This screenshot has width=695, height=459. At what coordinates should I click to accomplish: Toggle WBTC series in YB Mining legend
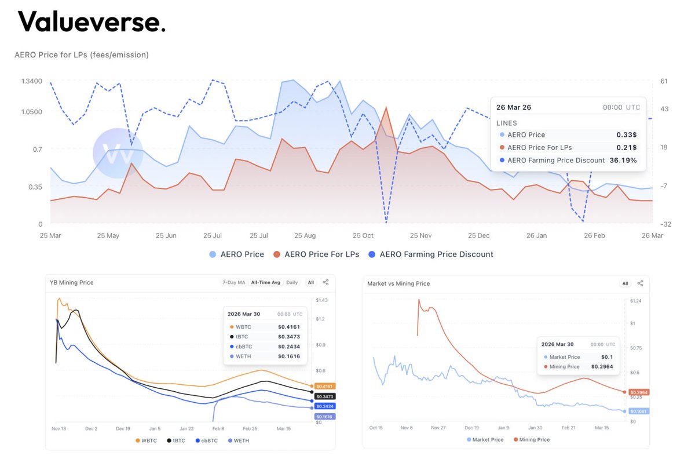(145, 440)
